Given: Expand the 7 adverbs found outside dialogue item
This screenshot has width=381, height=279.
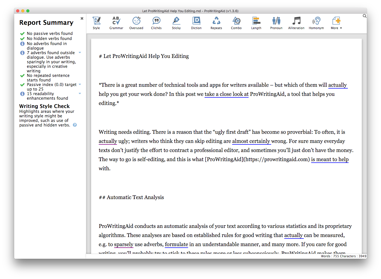Looking at the screenshot, I should pos(80,53).
